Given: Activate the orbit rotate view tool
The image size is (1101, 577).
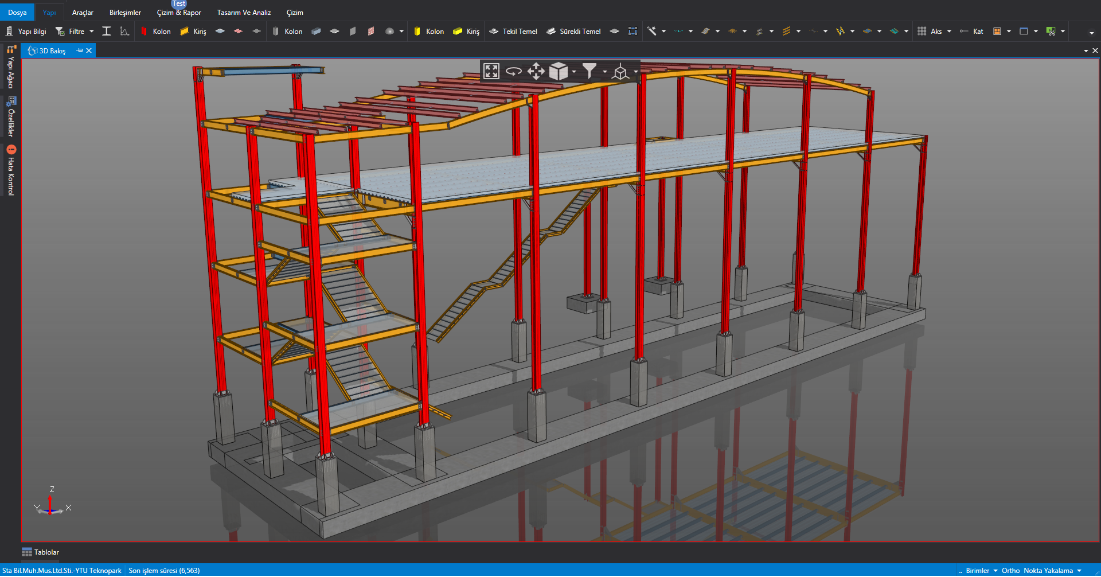Looking at the screenshot, I should [513, 71].
